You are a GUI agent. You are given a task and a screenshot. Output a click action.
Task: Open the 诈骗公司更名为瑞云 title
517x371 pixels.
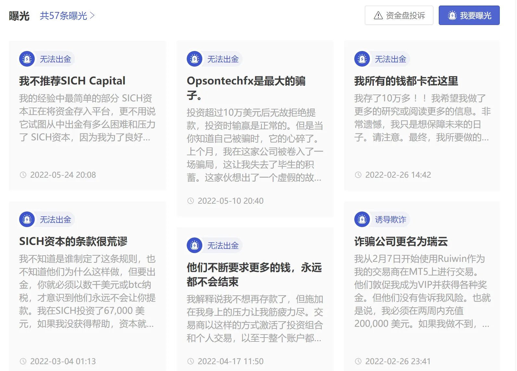401,241
